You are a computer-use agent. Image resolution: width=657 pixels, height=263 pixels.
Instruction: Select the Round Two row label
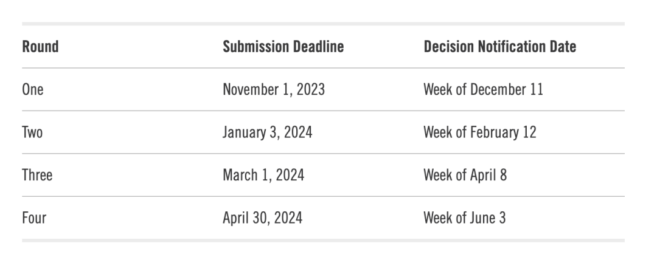(x=32, y=132)
